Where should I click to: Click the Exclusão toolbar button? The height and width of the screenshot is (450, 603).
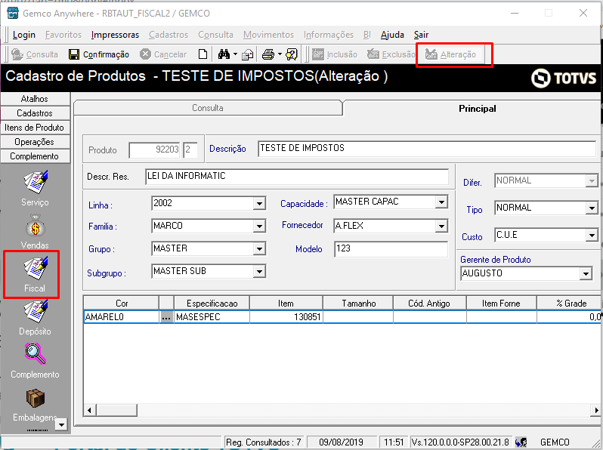(391, 54)
